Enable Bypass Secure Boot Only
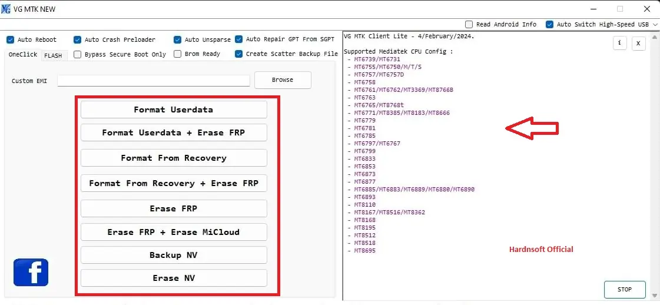 point(78,54)
